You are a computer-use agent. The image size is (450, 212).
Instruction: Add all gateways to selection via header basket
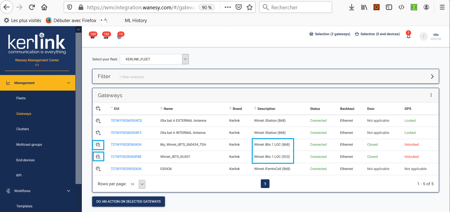click(98, 109)
